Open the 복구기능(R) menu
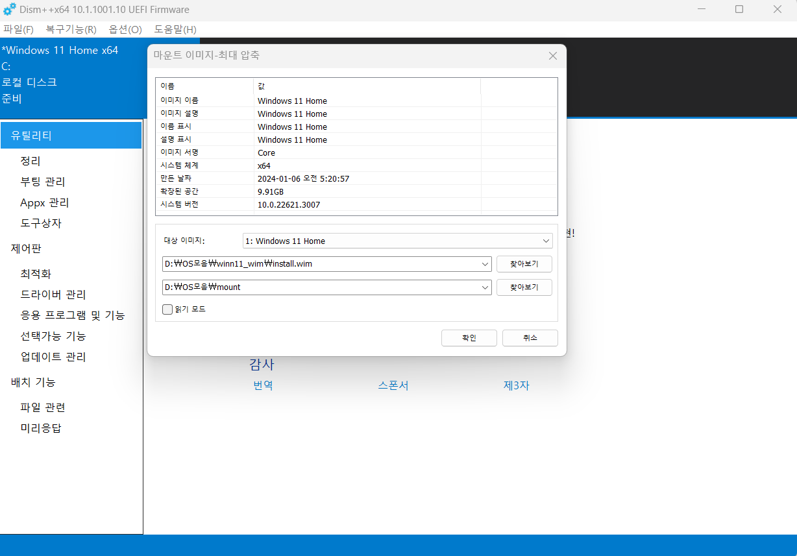Screen dimensions: 797x556 click(x=71, y=29)
